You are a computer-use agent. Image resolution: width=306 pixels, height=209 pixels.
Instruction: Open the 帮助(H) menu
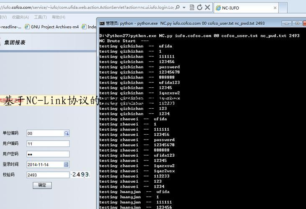pos(59,17)
